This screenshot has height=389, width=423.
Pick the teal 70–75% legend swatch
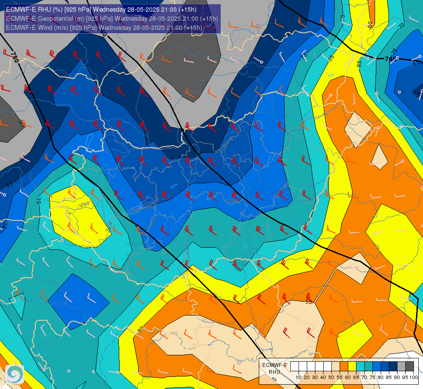point(369,367)
